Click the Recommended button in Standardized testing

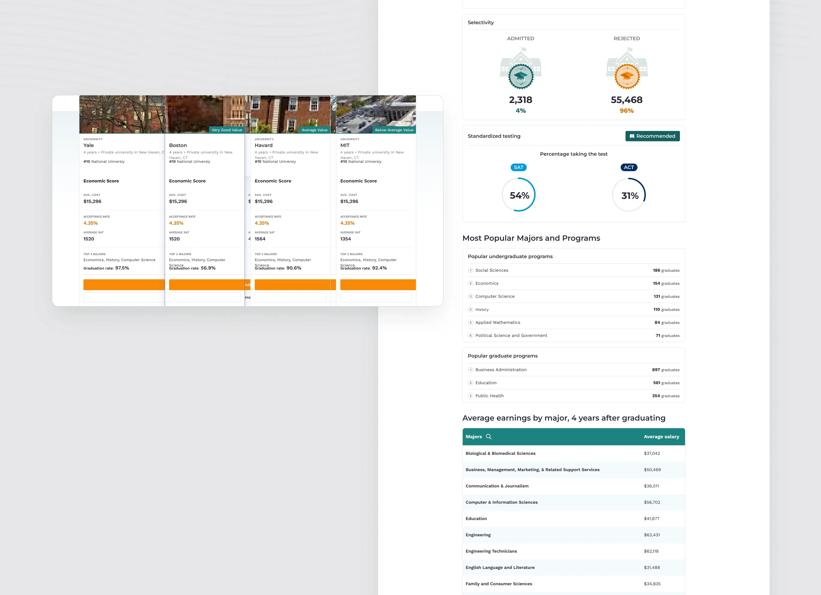click(x=652, y=136)
